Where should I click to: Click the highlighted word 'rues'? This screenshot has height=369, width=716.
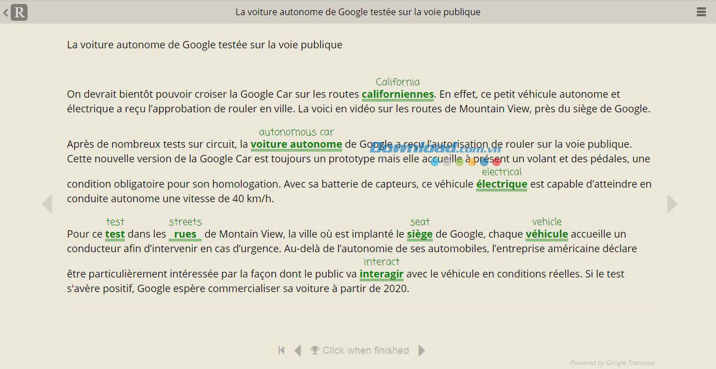(x=185, y=234)
